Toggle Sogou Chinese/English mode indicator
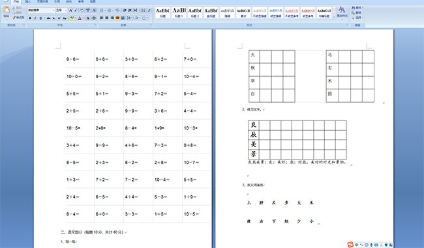 (x=356, y=245)
